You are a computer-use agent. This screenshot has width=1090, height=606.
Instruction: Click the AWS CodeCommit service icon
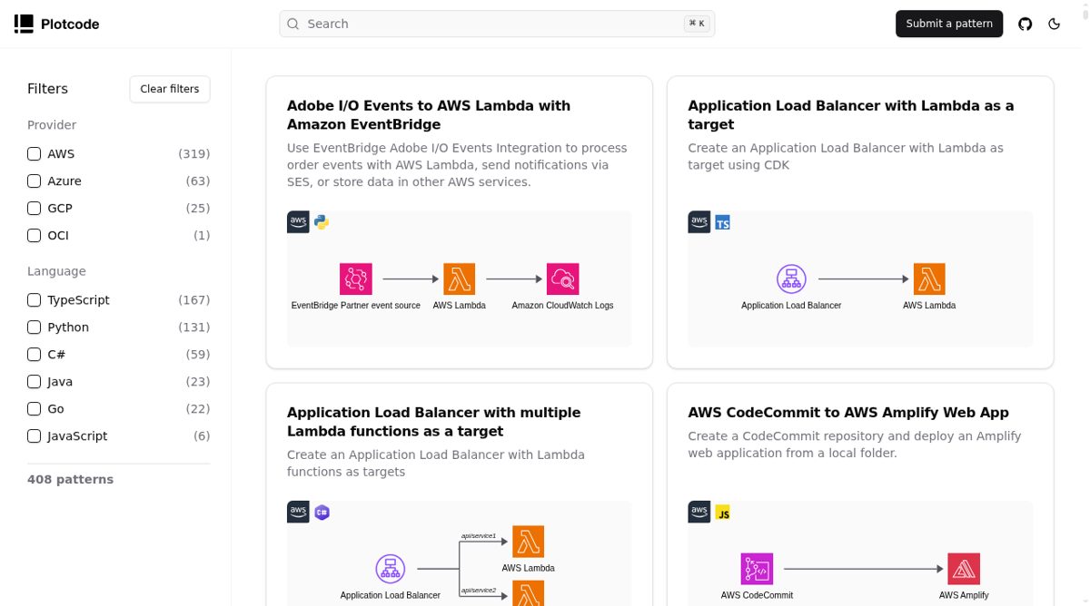pos(757,569)
